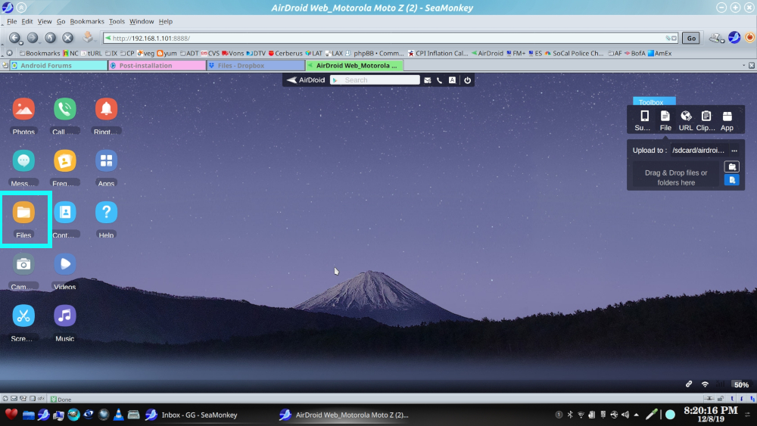
Task: Click the Wi-Fi status icon in AirDroid
Action: (x=705, y=384)
